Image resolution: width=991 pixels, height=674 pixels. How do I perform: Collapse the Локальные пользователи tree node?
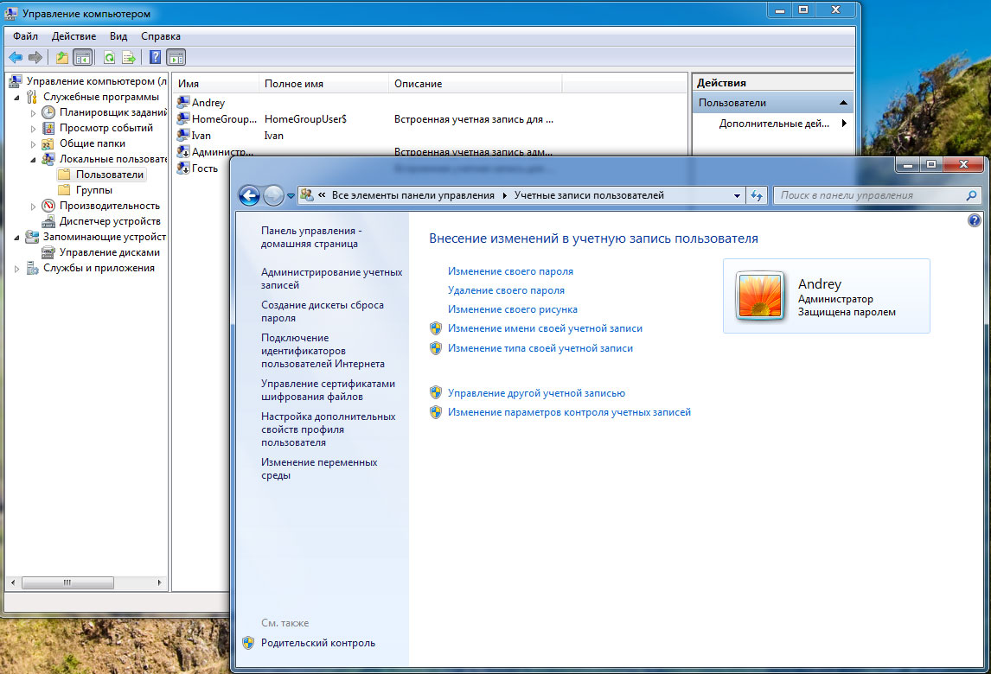pos(34,159)
